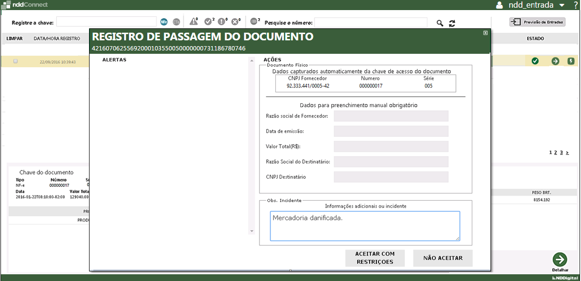Close the Registro de Passagem dialog

pyautogui.click(x=485, y=33)
